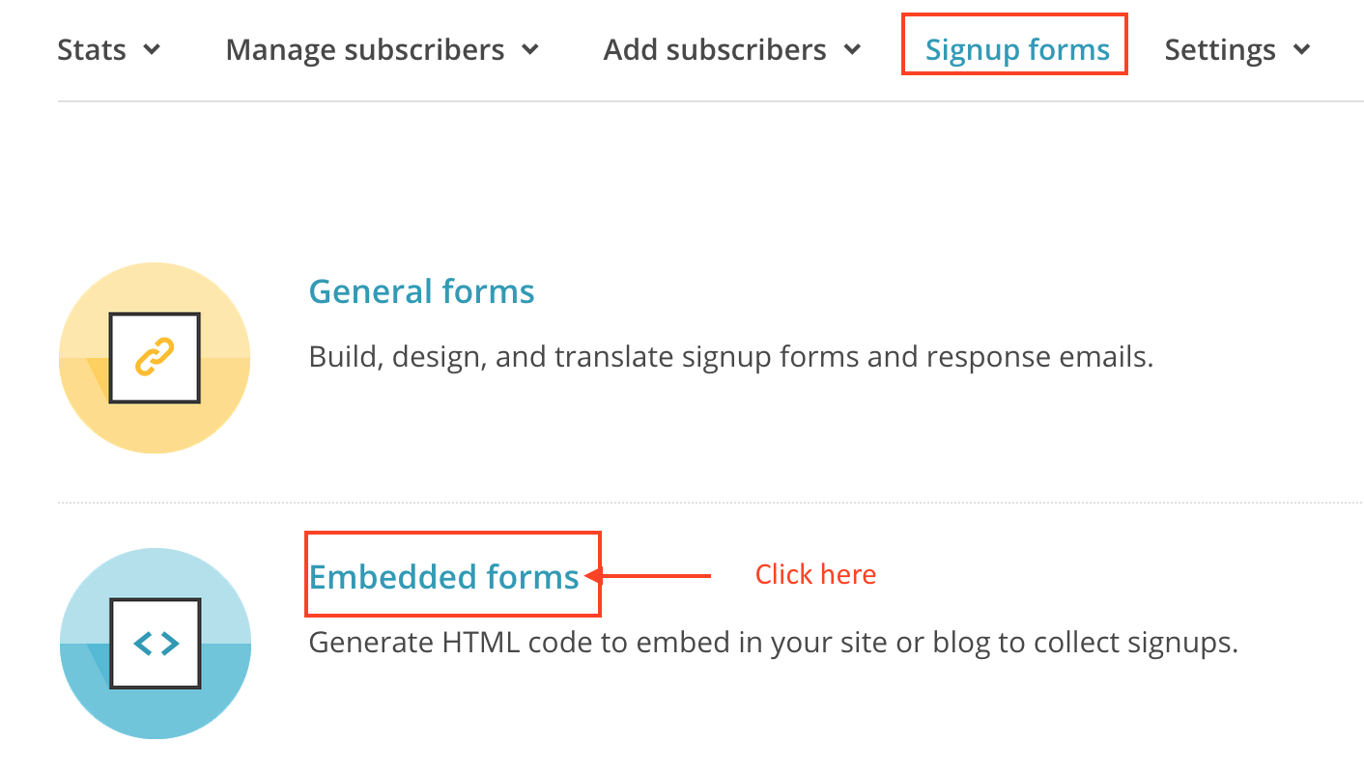The image size is (1364, 770).
Task: Click the red 'Click here' annotation text
Action: click(815, 575)
